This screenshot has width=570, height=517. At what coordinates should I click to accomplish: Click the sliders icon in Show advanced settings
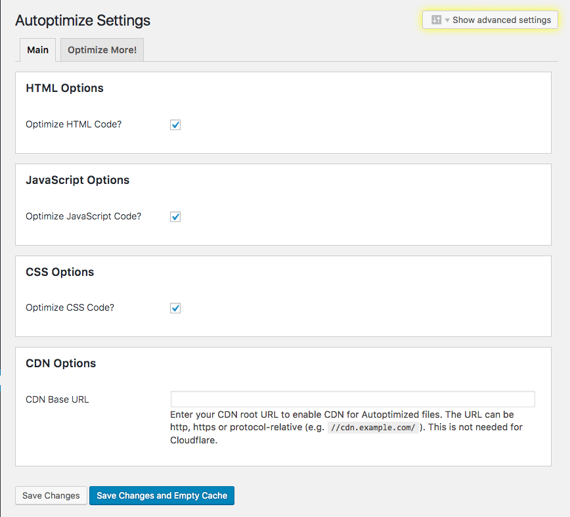436,20
